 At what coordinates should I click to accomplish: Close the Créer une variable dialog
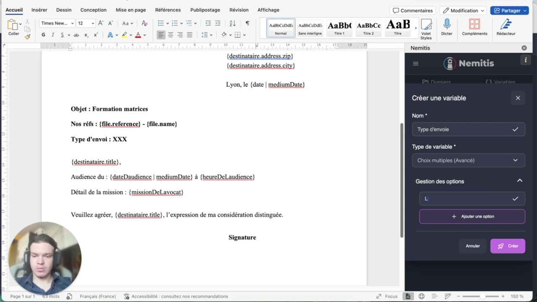click(518, 98)
